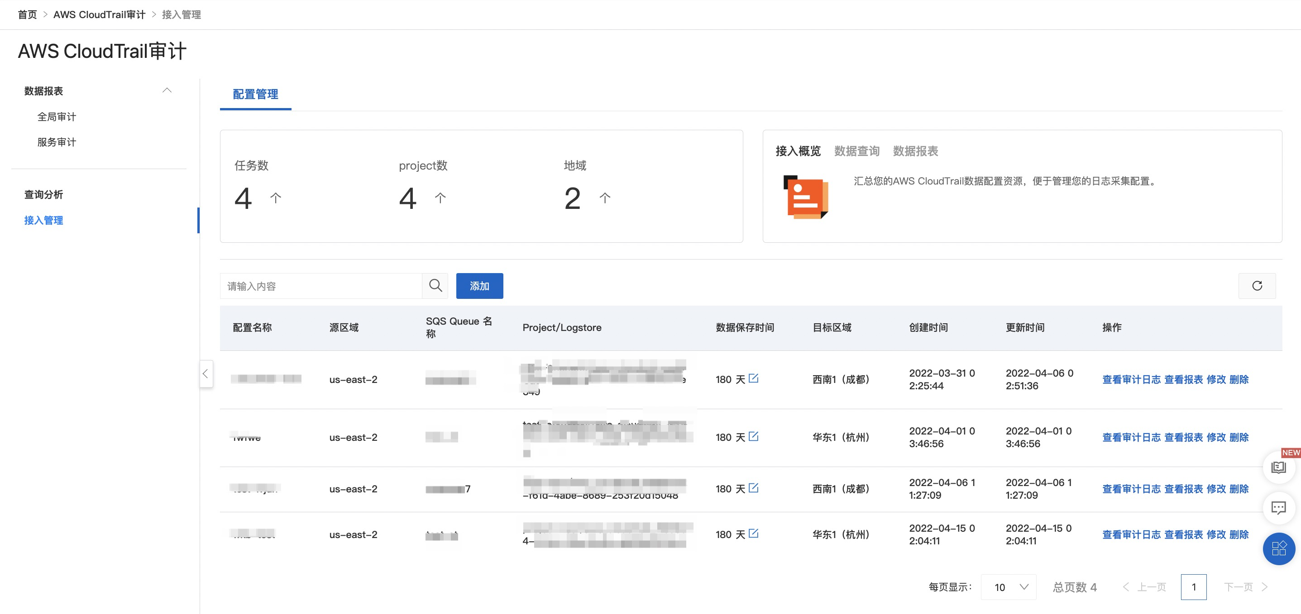Screen dimensions: 1301x614
Task: Select page number 1 in pagination
Action: (1194, 587)
